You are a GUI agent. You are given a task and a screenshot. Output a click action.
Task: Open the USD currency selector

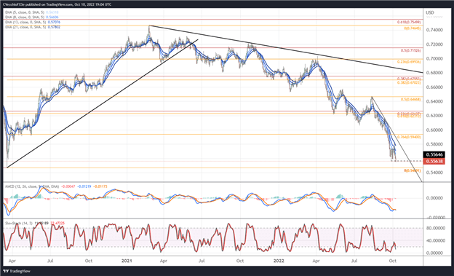pyautogui.click(x=430, y=12)
